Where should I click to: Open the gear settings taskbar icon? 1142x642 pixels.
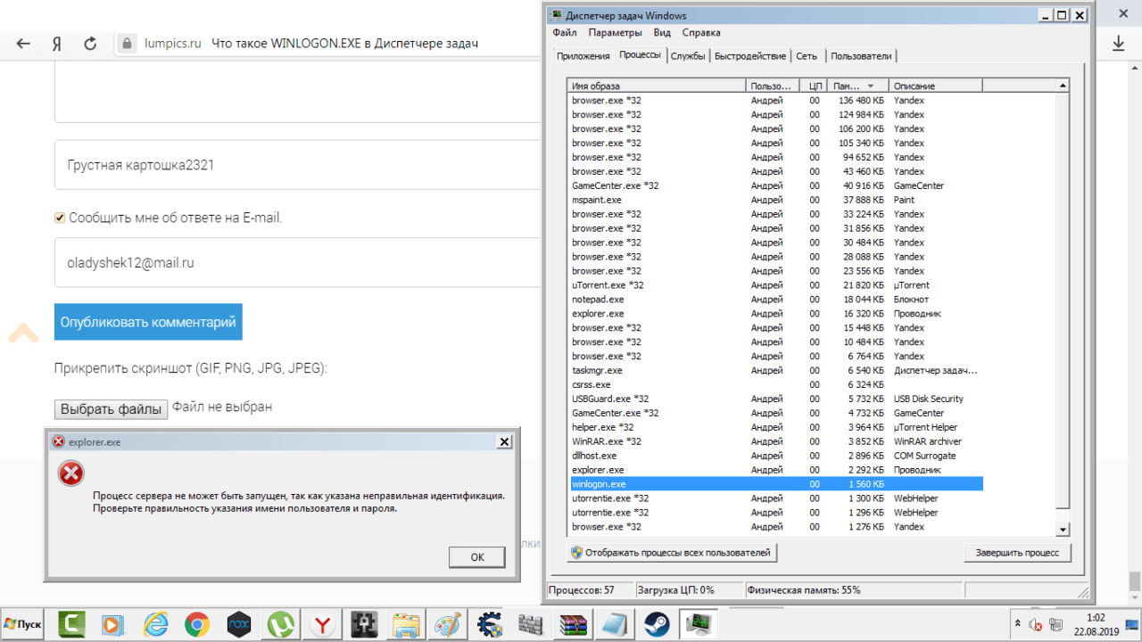coord(490,623)
